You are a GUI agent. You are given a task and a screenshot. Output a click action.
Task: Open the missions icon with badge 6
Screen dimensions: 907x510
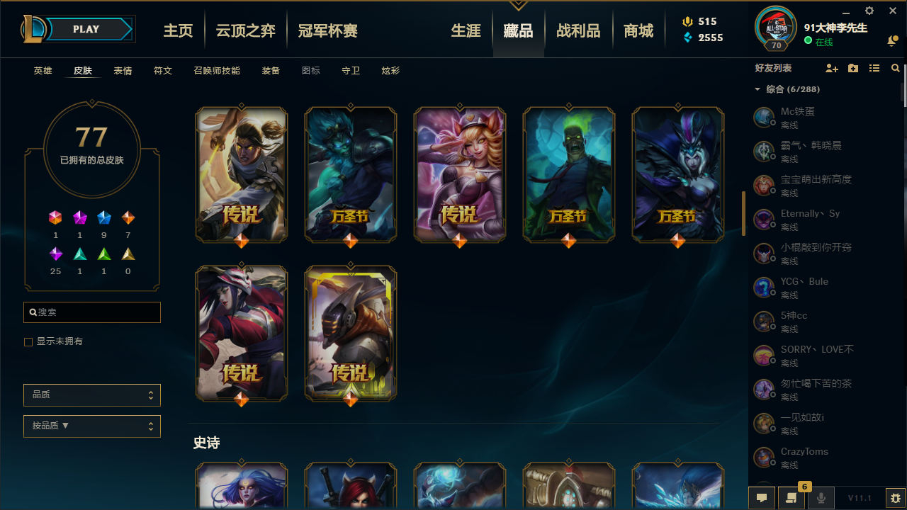click(x=791, y=497)
